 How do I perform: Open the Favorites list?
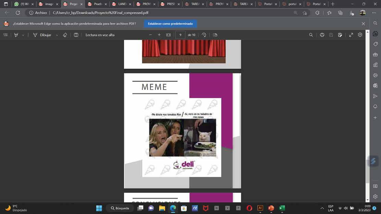[x=329, y=13]
